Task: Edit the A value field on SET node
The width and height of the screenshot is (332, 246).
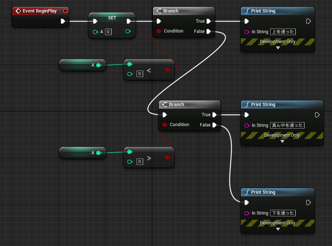Action: (x=108, y=32)
